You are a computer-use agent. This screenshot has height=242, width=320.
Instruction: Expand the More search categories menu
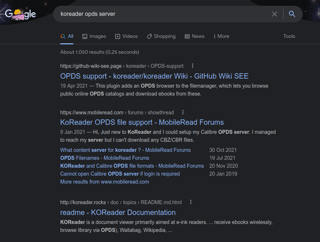tap(221, 36)
